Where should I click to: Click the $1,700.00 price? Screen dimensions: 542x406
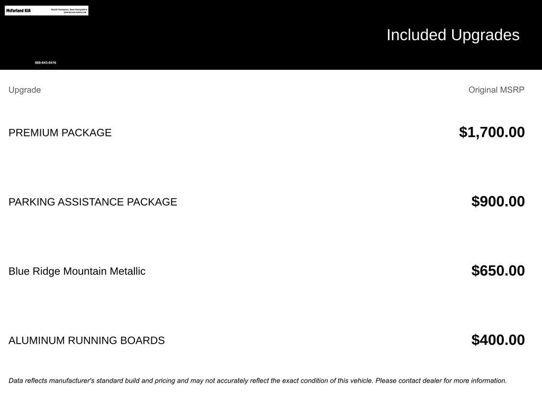coord(492,132)
